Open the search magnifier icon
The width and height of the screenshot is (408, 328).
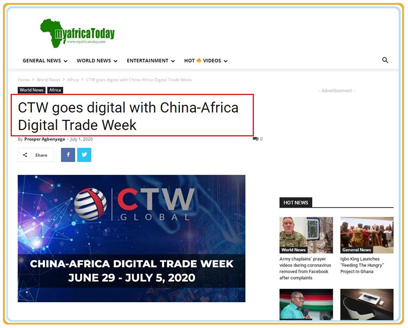click(x=385, y=60)
